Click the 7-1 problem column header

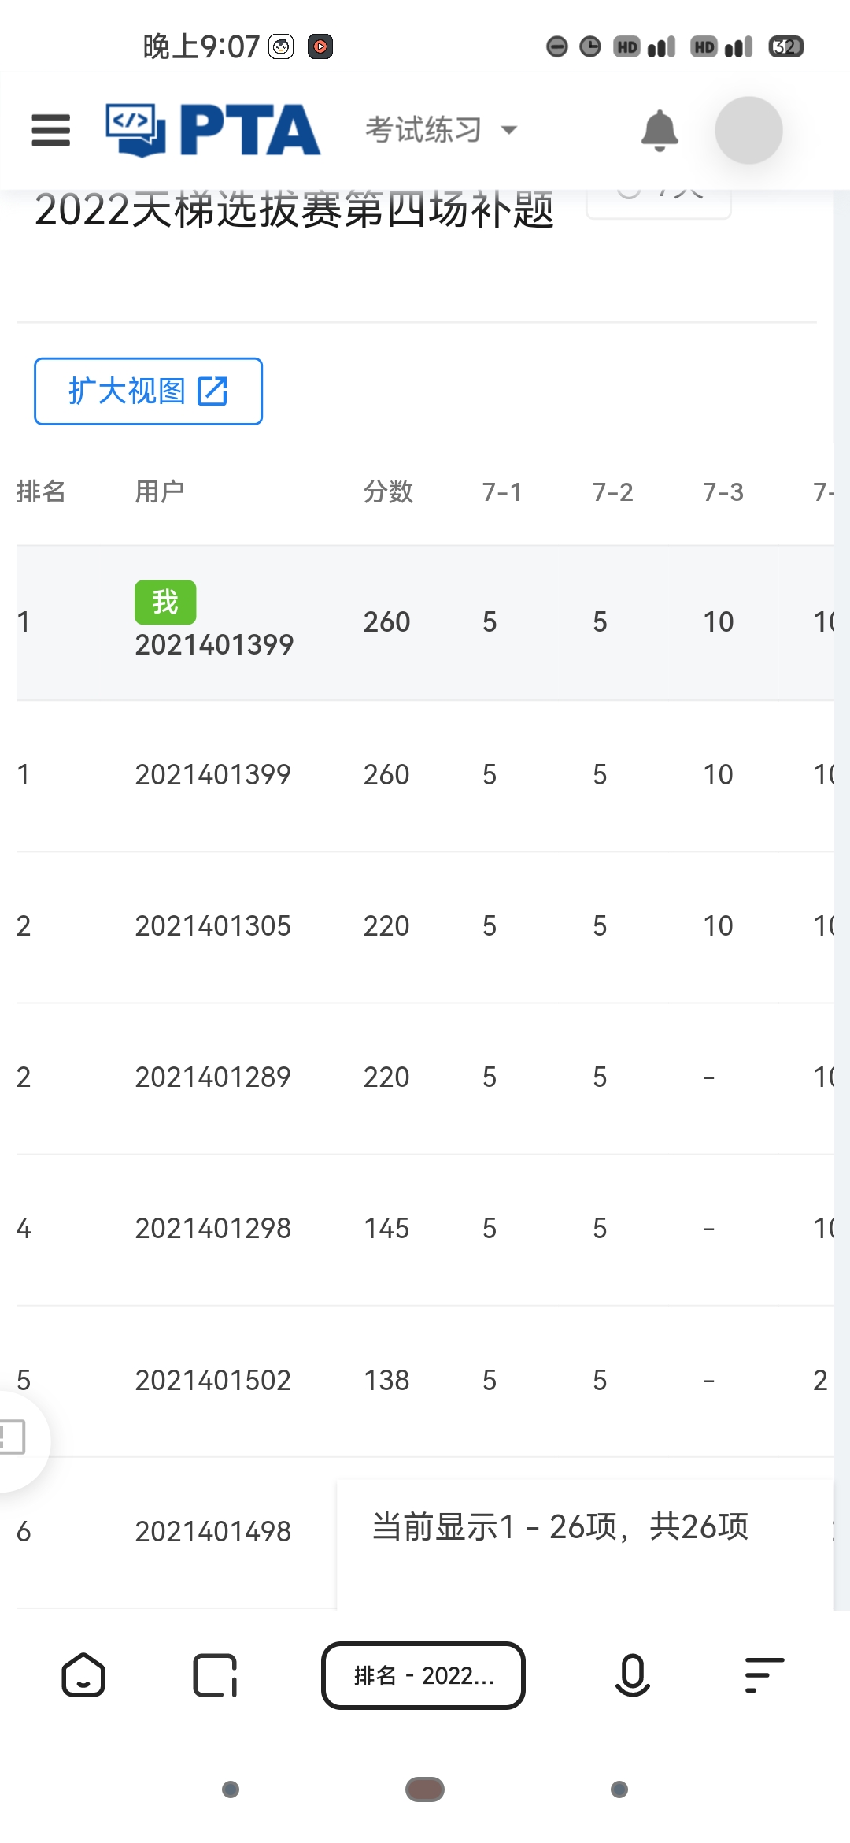(502, 492)
